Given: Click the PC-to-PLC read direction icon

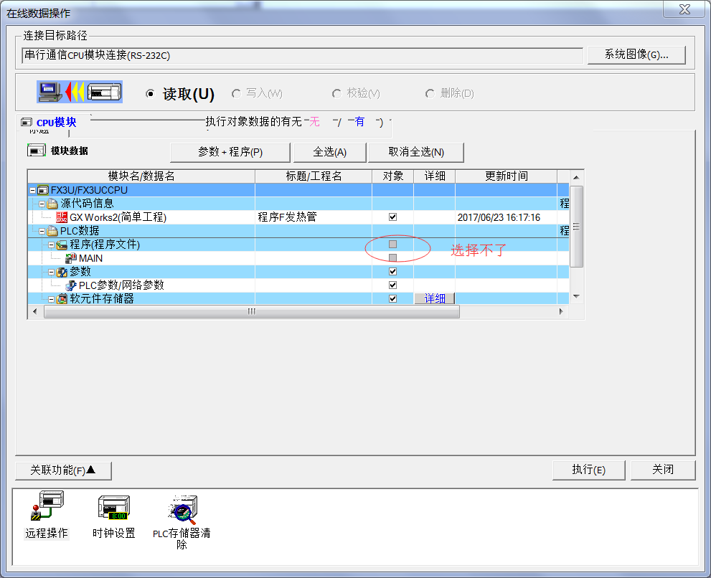Looking at the screenshot, I should (x=80, y=92).
